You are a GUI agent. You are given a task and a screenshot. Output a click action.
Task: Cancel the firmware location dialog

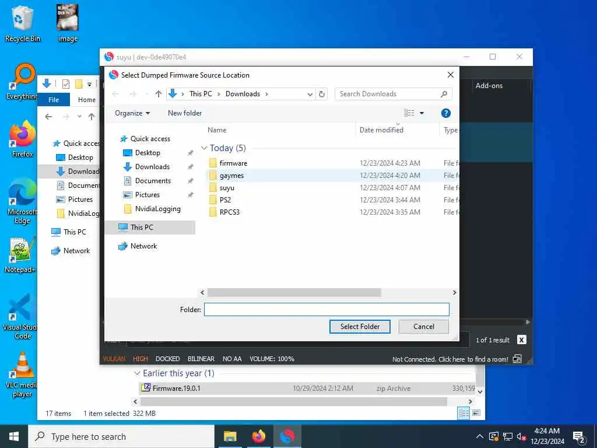point(423,327)
